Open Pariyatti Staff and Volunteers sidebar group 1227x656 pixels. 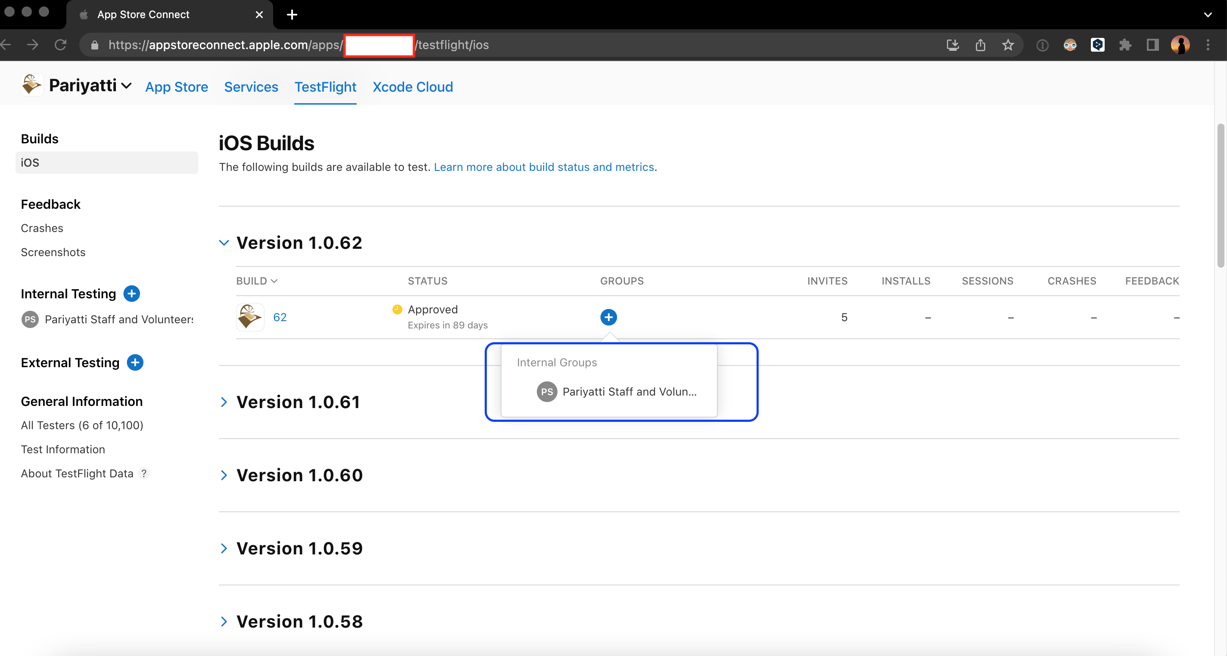coord(119,319)
